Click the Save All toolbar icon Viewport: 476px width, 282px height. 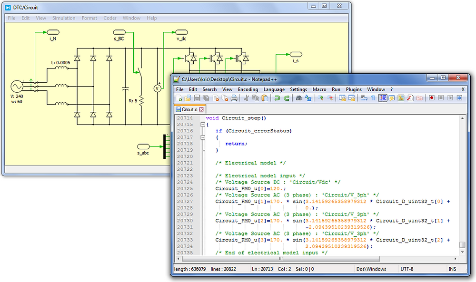coord(206,98)
